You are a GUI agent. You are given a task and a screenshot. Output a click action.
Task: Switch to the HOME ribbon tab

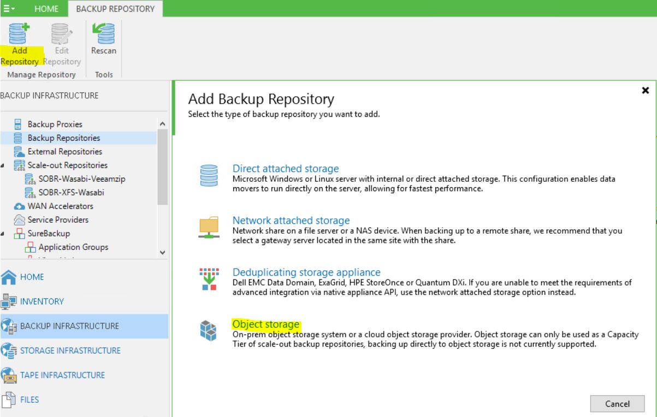click(46, 8)
